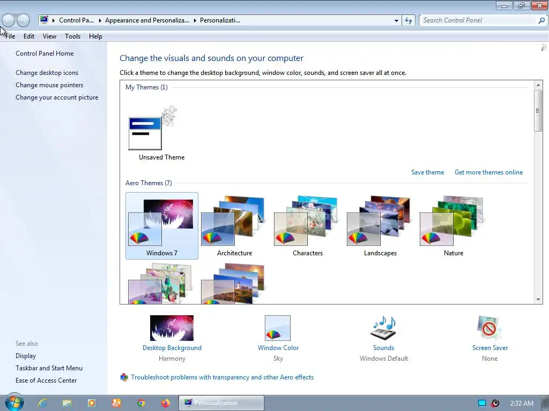
Task: Click Save theme link
Action: 427,172
